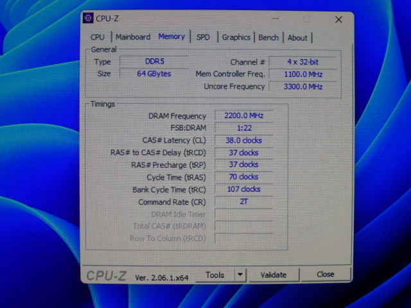411x308 pixels.
Task: Click the 64 GBytes size value
Action: point(154,74)
